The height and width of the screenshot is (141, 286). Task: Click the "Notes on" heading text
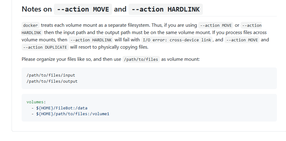click(x=37, y=9)
